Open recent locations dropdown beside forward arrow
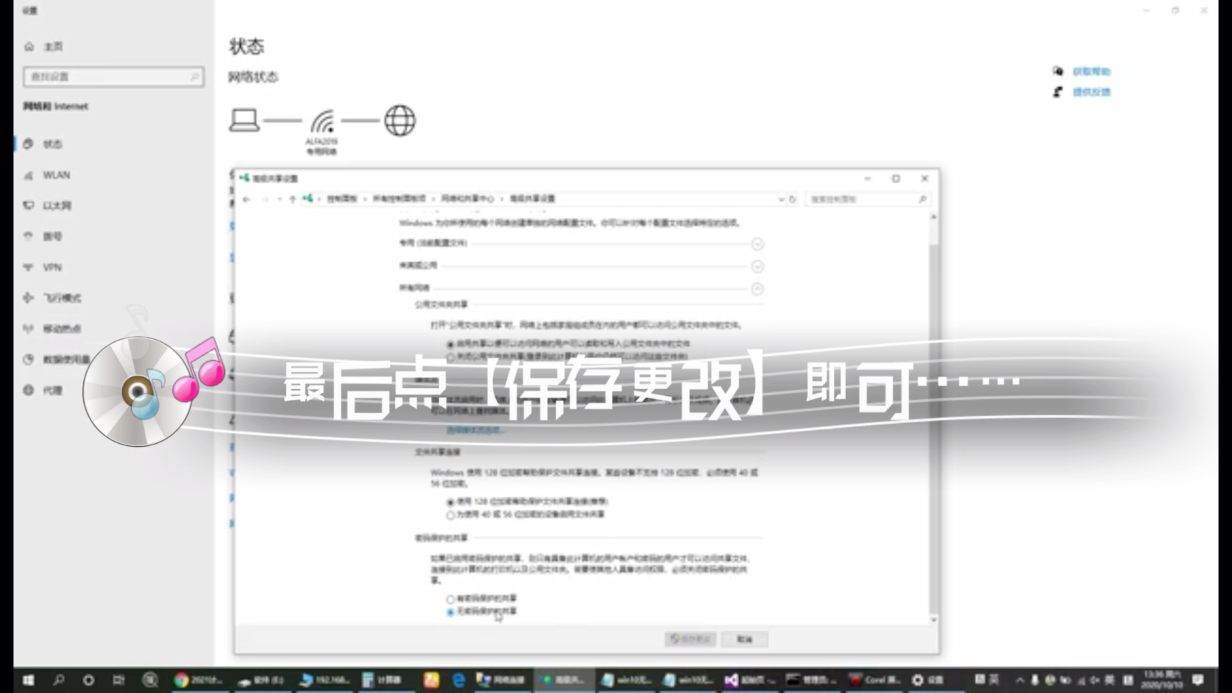Screen dimensions: 1232x693 (280, 200)
